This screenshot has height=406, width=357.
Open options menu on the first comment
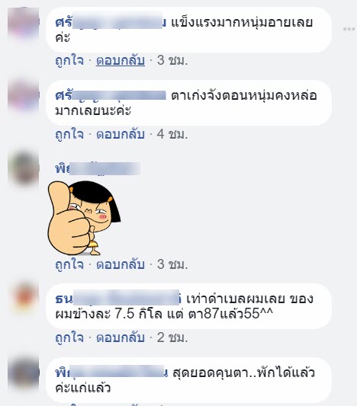point(349,29)
